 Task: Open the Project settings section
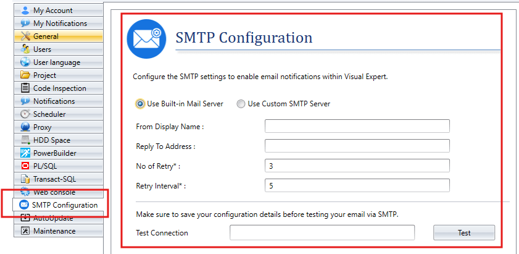coord(59,75)
